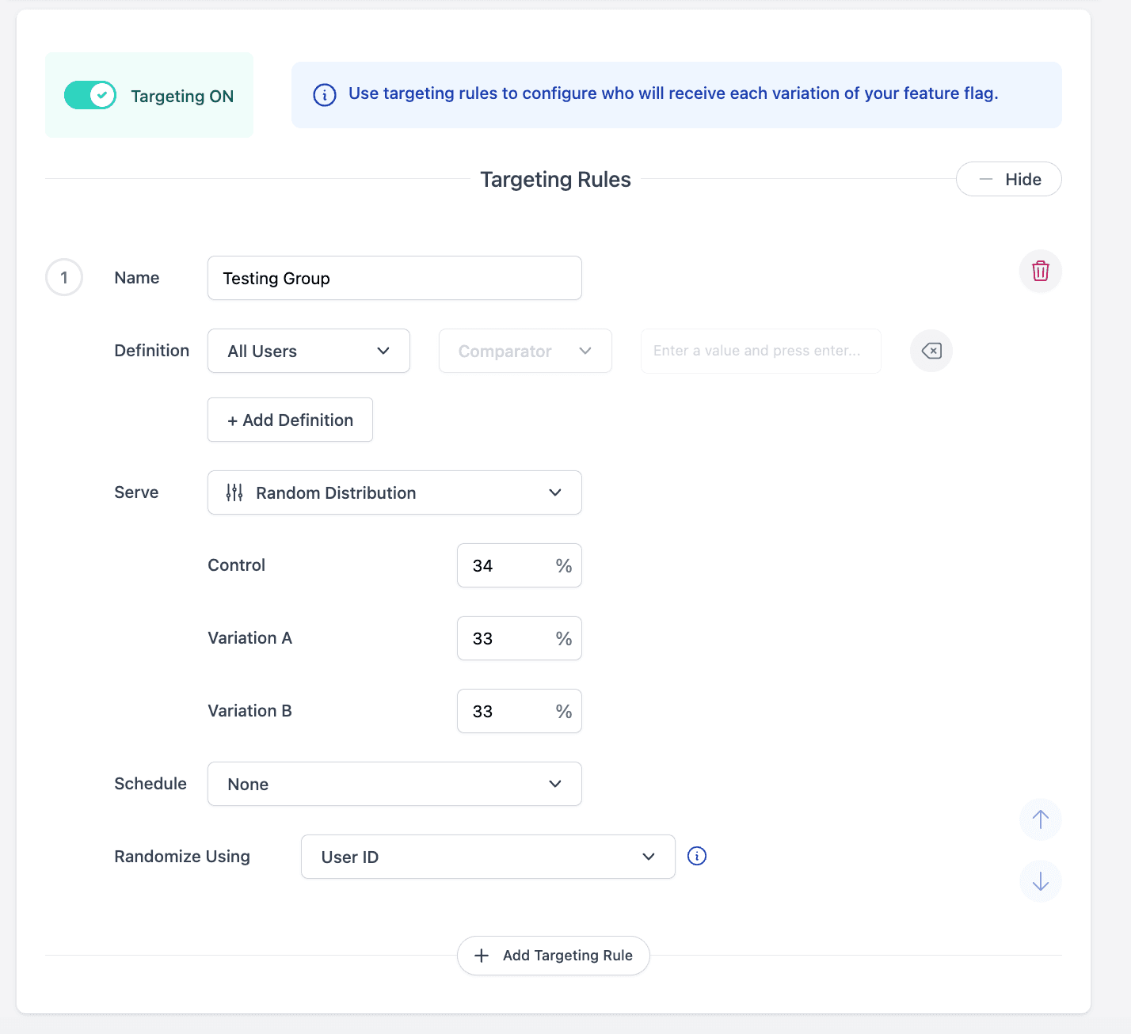Edit the Variation B percentage field
The width and height of the screenshot is (1131, 1034).
coord(520,711)
